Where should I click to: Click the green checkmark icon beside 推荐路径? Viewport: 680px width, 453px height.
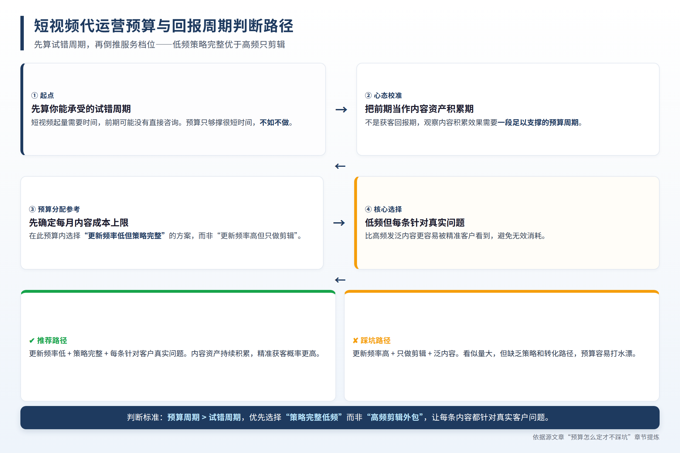32,341
